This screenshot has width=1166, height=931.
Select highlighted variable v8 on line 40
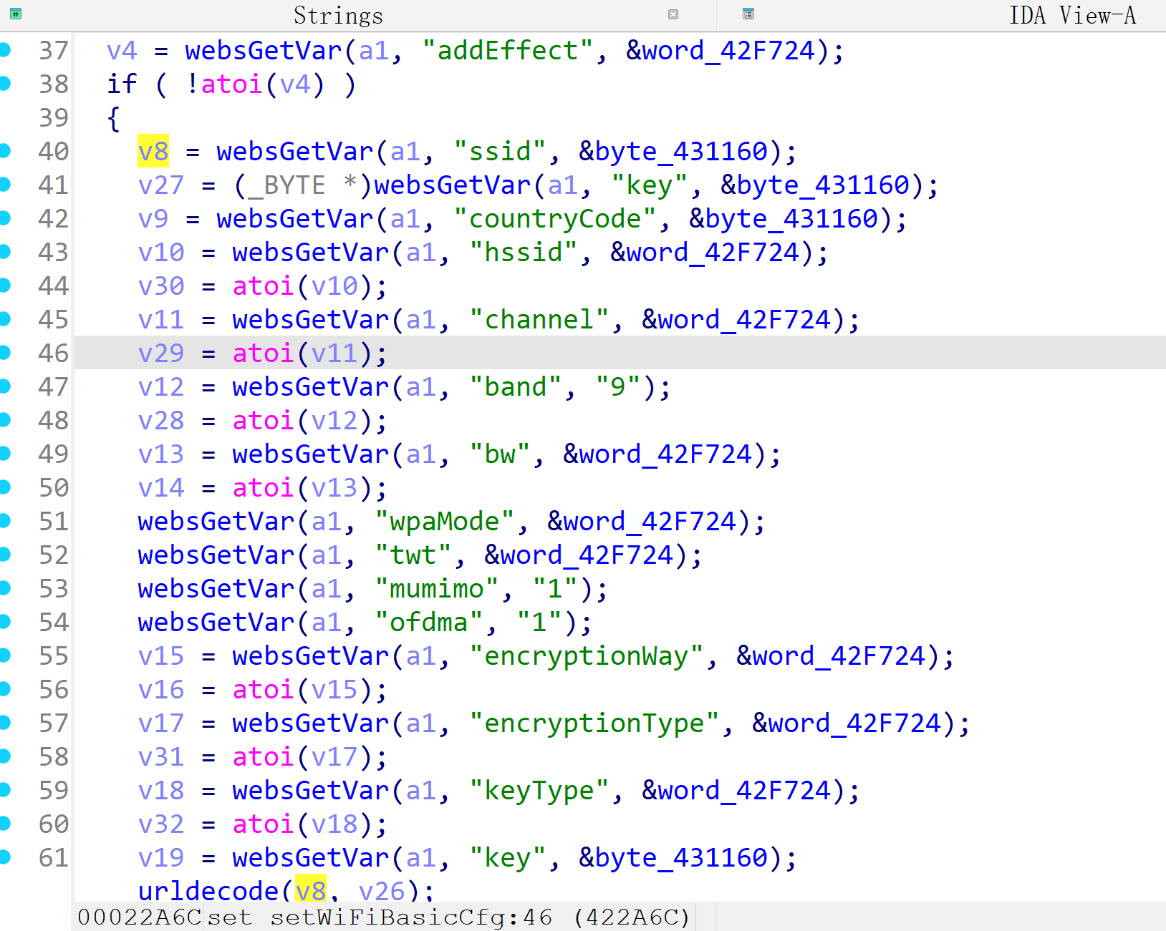click(x=153, y=151)
